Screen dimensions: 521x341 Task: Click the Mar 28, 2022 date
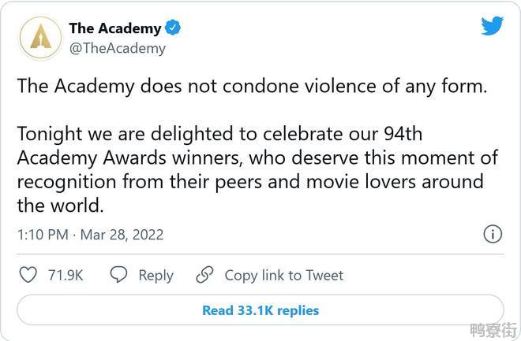[122, 235]
